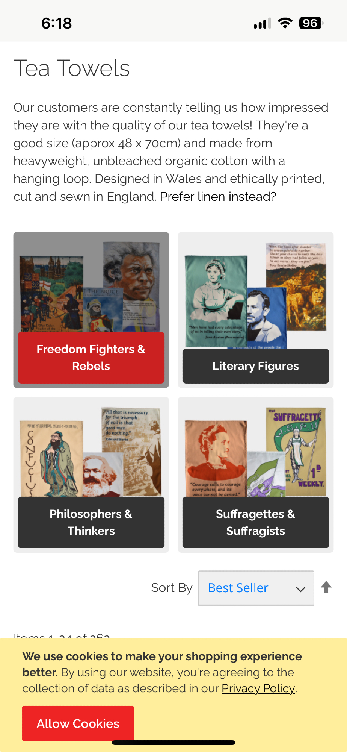
Task: Click the chevron in the Sort By box
Action: click(300, 589)
